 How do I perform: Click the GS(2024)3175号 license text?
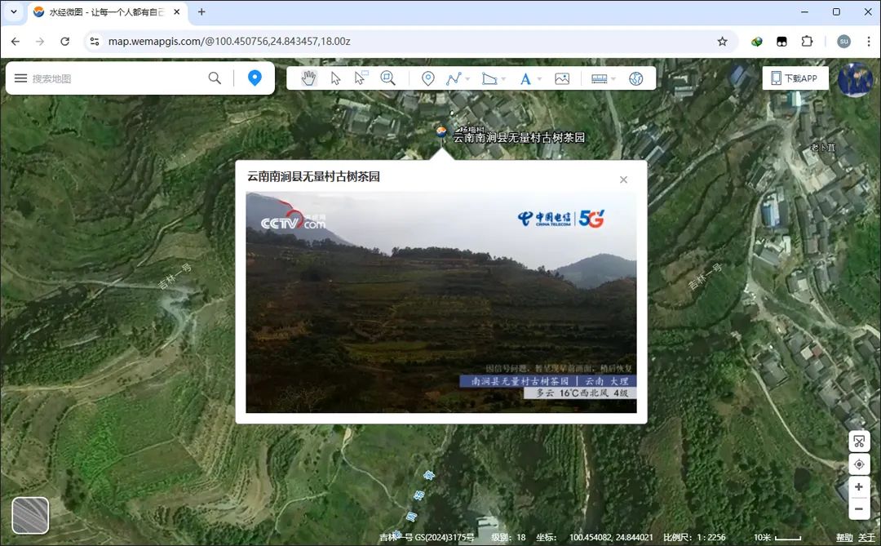(x=445, y=538)
